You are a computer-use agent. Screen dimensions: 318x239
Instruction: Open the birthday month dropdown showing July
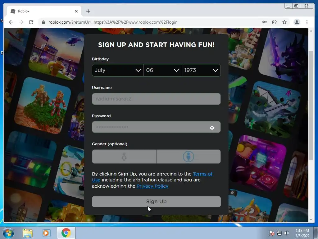[118, 70]
